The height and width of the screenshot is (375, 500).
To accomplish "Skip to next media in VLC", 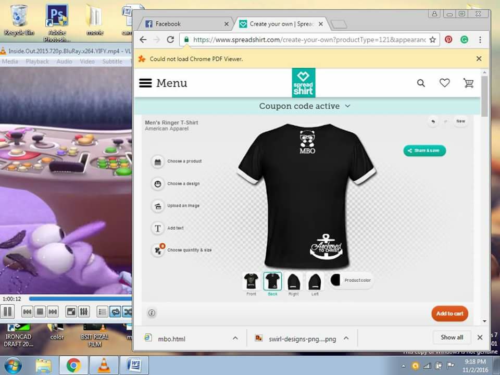I will 53,311.
